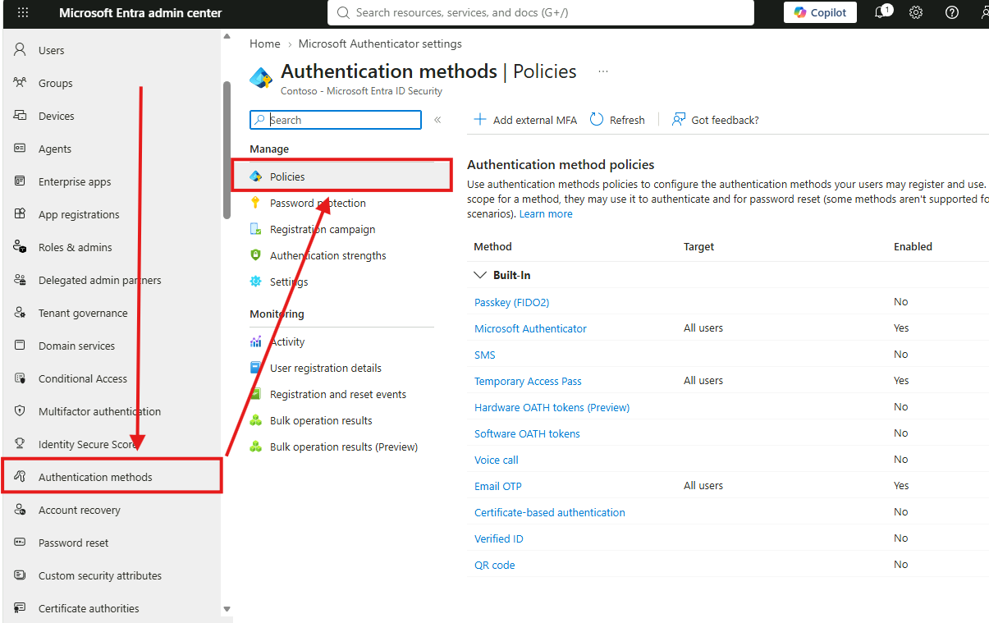Viewport: 989px width, 623px height.
Task: Open the Copilot button
Action: click(821, 12)
